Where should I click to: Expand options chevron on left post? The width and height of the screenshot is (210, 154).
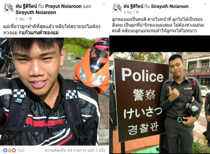click(x=104, y=4)
